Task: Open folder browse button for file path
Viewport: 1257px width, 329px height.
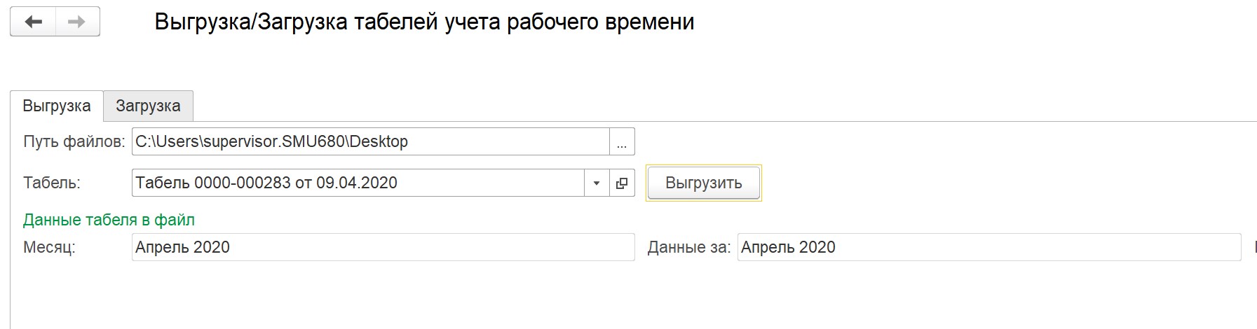Action: [x=622, y=141]
